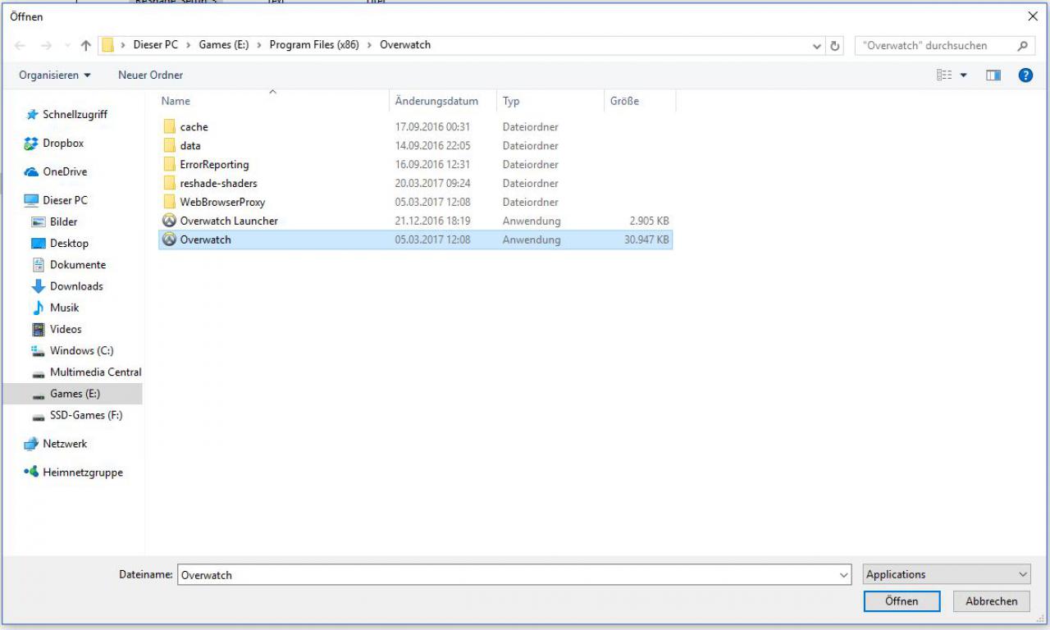Select the Downloads folder in sidebar
The image size is (1050, 630).
[76, 286]
